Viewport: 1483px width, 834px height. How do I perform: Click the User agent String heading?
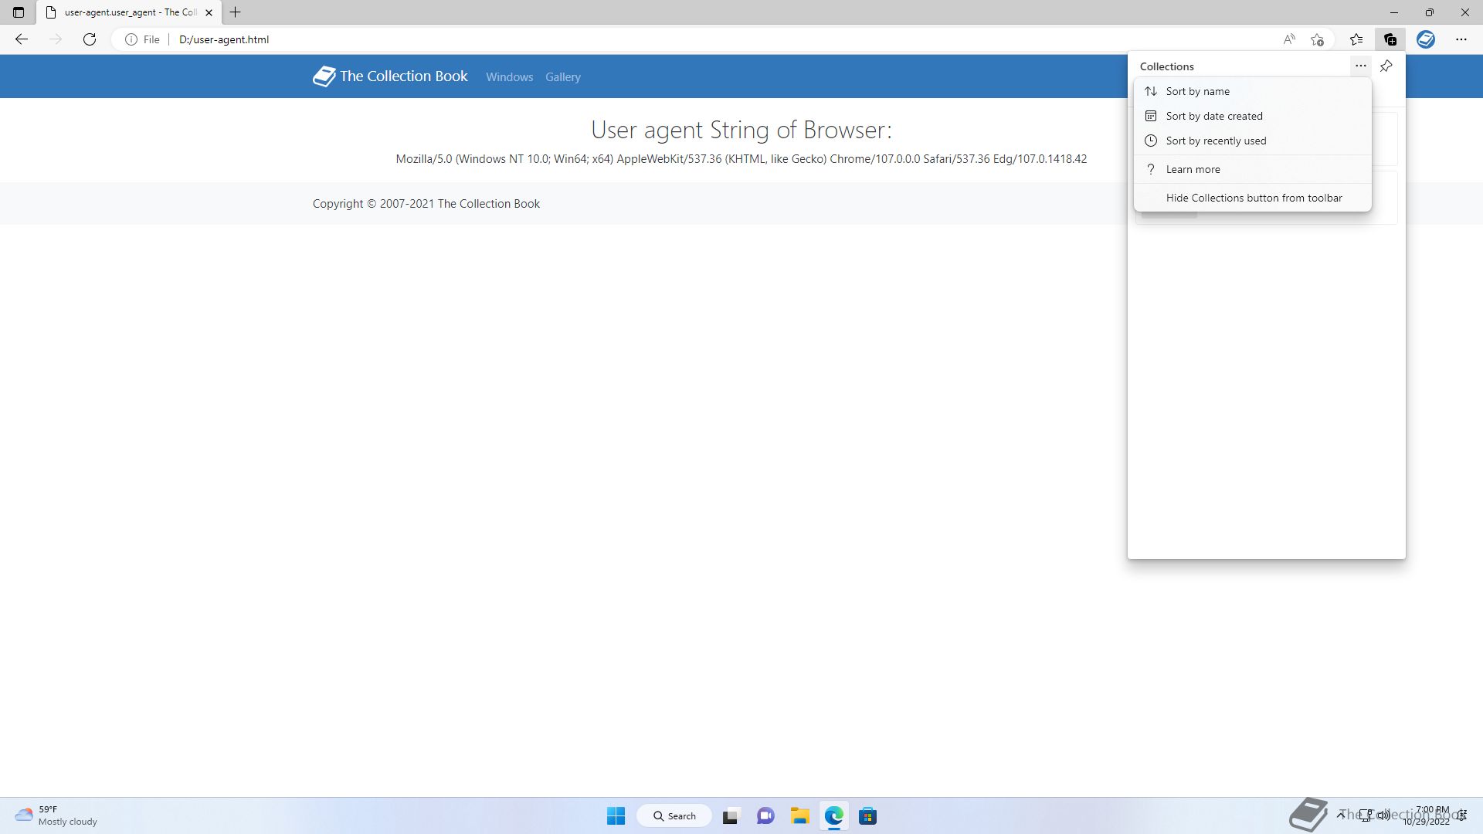click(741, 130)
